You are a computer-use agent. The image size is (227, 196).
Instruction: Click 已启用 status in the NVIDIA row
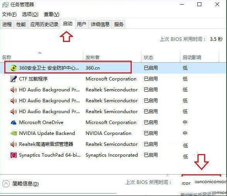click(151, 133)
